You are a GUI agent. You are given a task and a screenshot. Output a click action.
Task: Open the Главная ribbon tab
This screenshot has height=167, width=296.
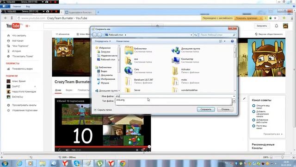[17, 6]
